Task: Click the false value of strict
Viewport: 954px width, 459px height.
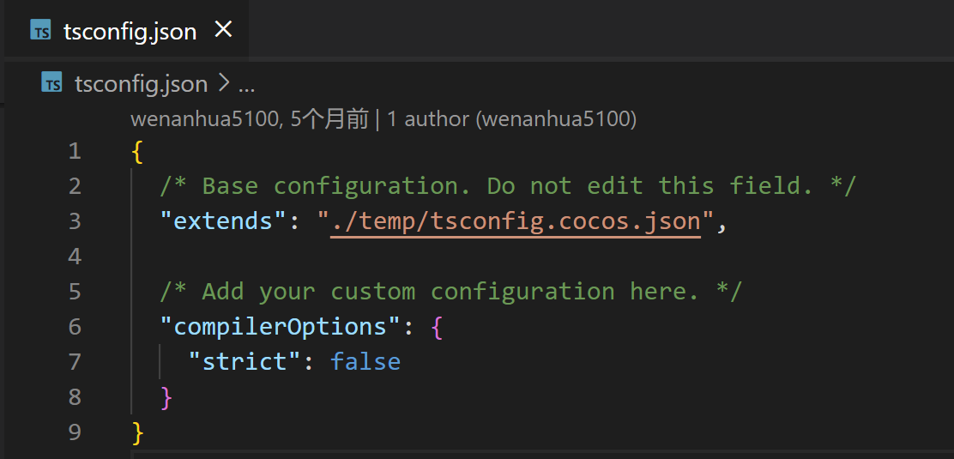Action: pyautogui.click(x=365, y=362)
